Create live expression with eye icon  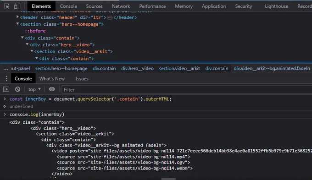[x=52, y=89]
